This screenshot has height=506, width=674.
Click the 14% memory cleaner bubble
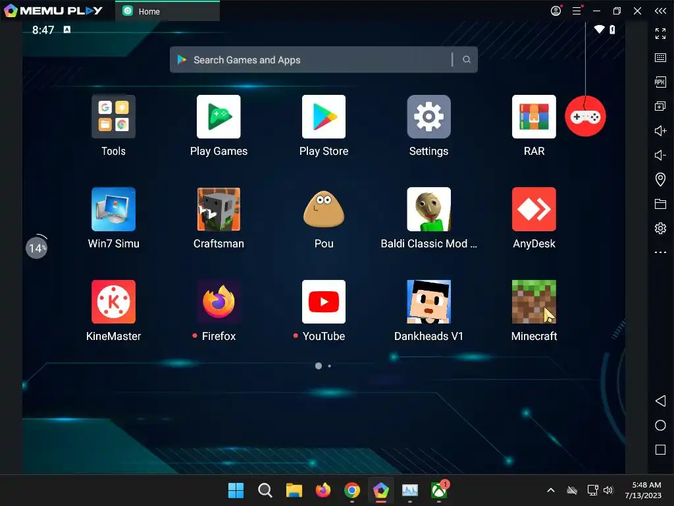[x=37, y=248]
